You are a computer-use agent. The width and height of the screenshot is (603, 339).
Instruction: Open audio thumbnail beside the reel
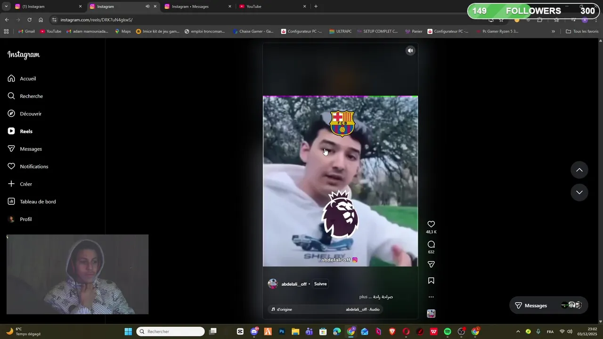[431, 314]
